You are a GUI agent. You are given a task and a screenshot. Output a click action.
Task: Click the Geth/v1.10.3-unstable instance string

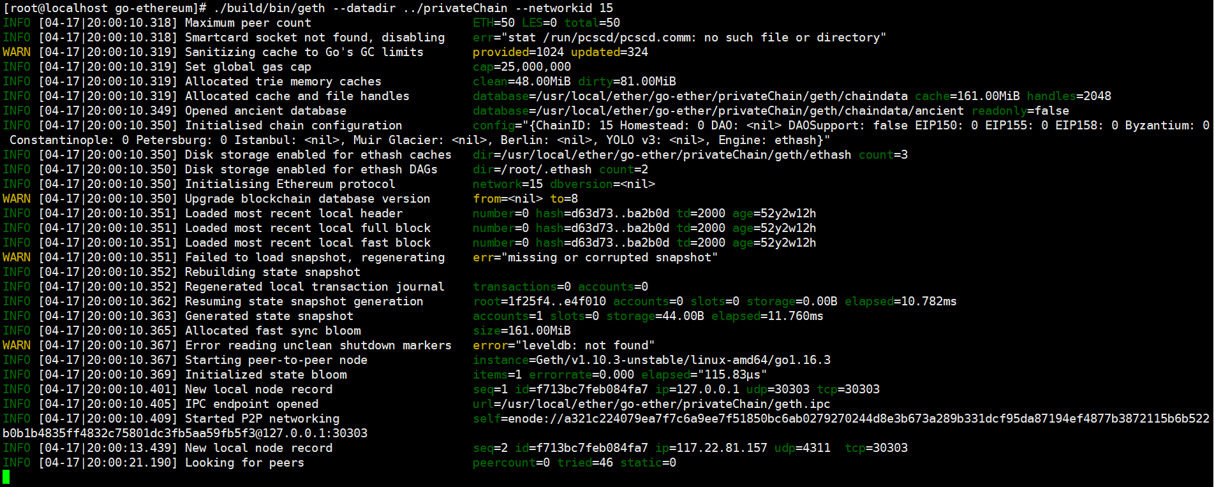pos(683,360)
